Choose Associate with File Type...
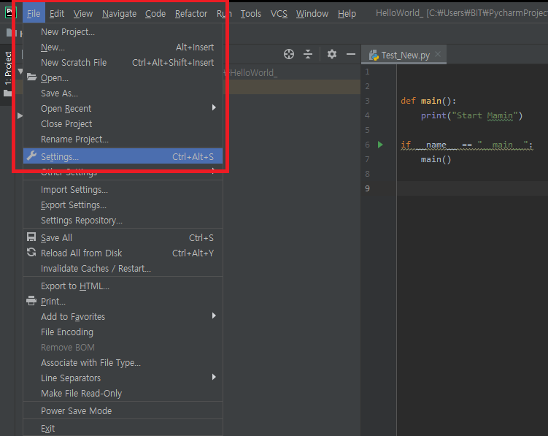Viewport: 548px width, 436px height. coord(123,363)
